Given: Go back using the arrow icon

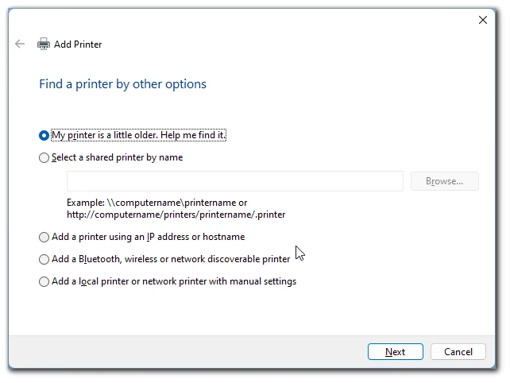Looking at the screenshot, I should click(x=20, y=44).
